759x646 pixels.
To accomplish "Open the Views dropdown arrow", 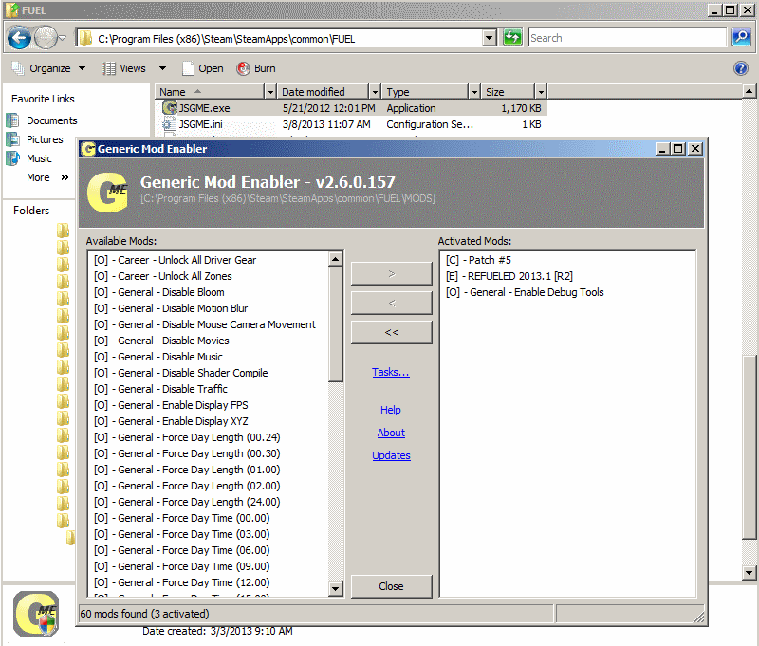I will click(162, 68).
